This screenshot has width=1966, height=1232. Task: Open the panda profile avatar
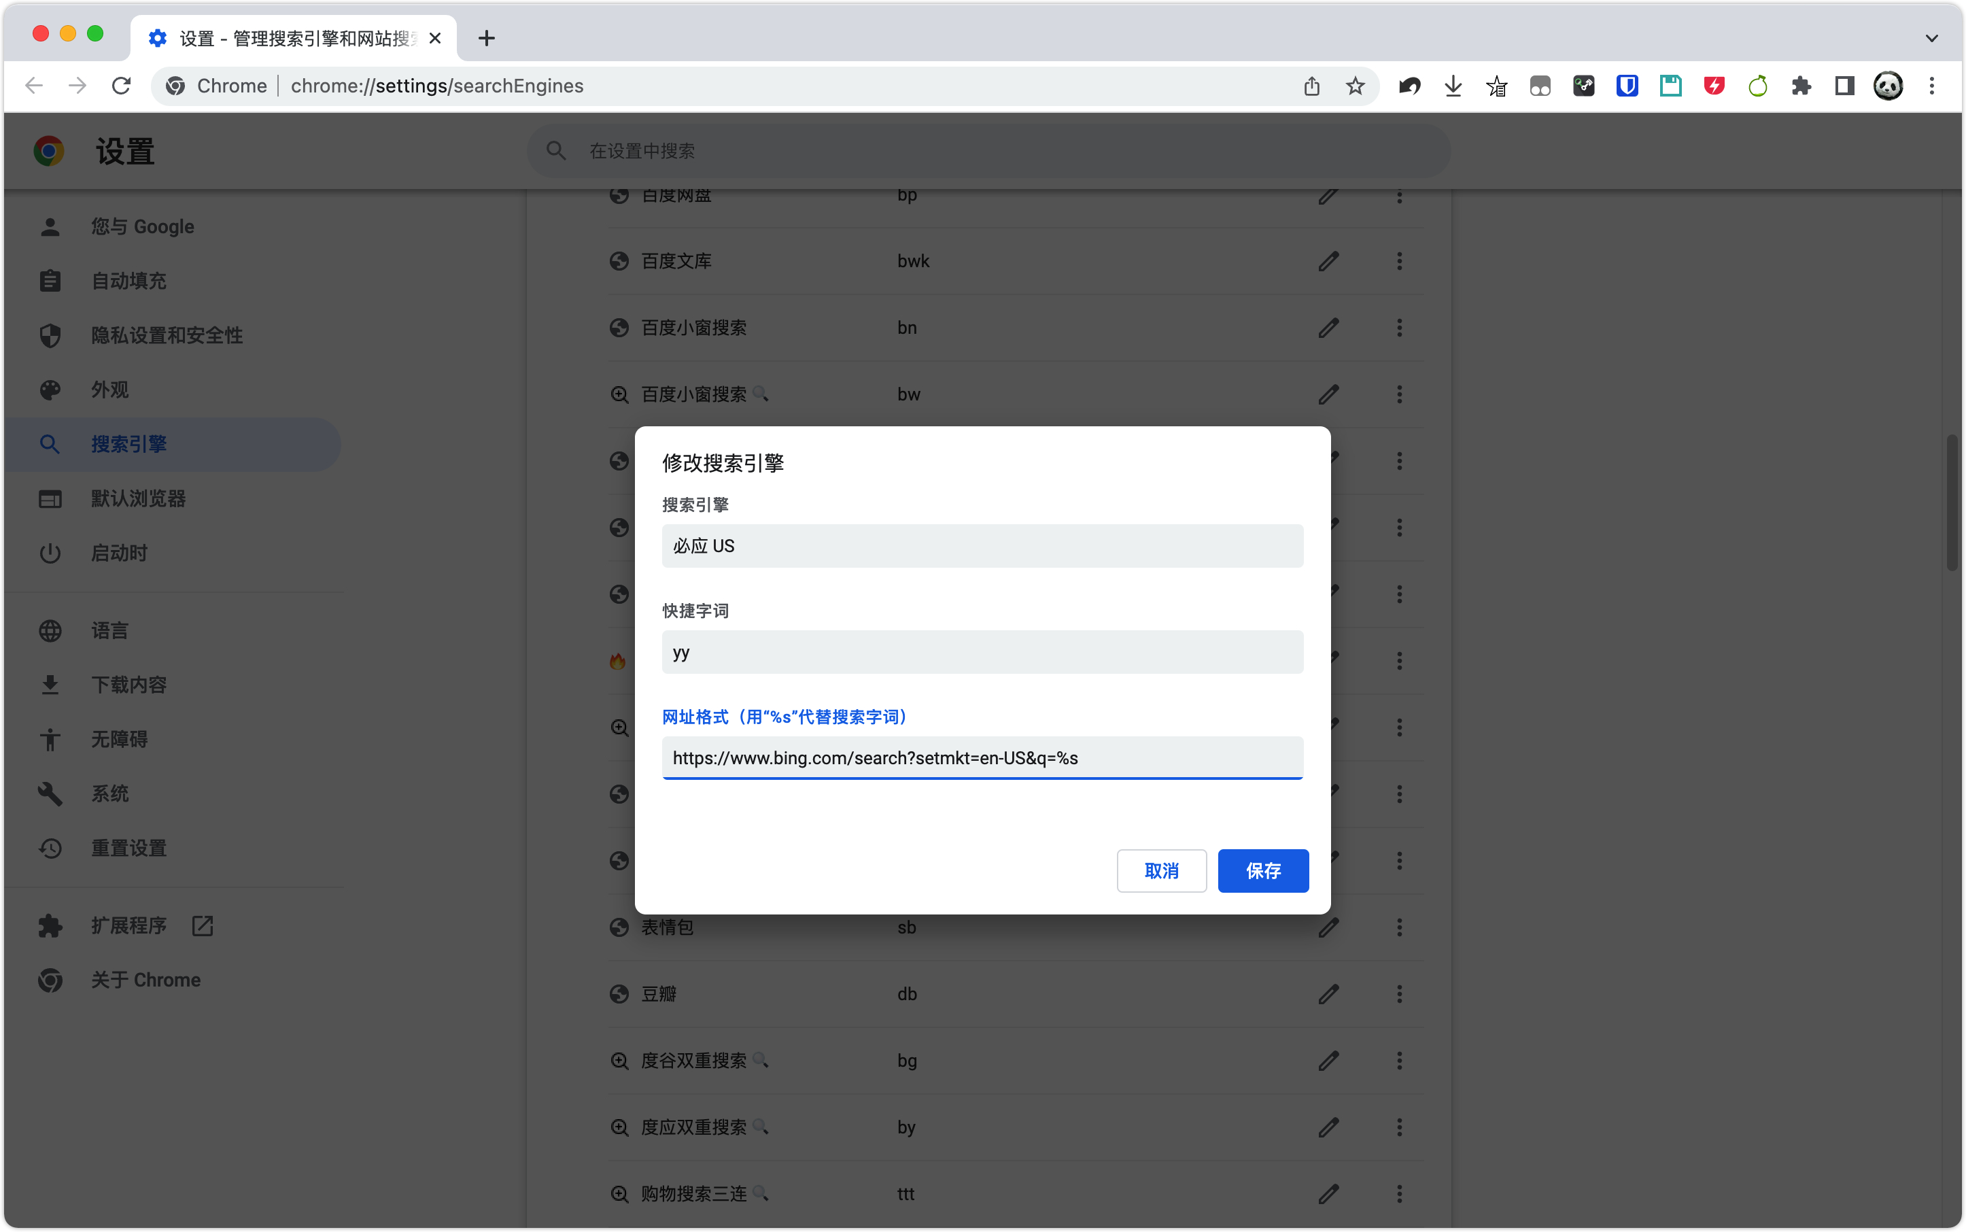1888,86
